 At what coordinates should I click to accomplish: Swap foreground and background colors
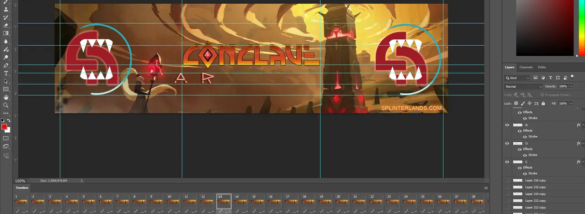pyautogui.click(x=8, y=120)
